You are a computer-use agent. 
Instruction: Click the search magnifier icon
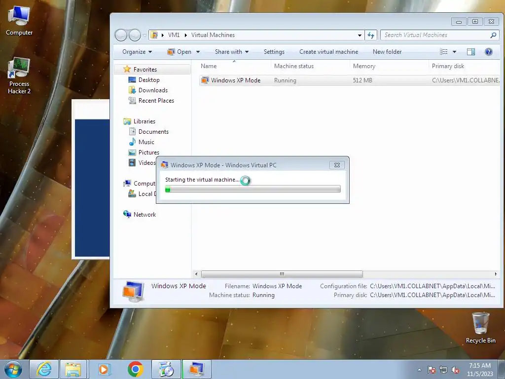[x=493, y=35]
